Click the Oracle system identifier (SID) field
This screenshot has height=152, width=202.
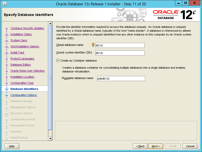coord(120,53)
